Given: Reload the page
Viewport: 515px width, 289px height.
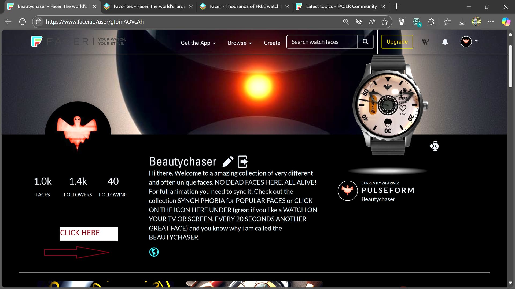Looking at the screenshot, I should (23, 22).
